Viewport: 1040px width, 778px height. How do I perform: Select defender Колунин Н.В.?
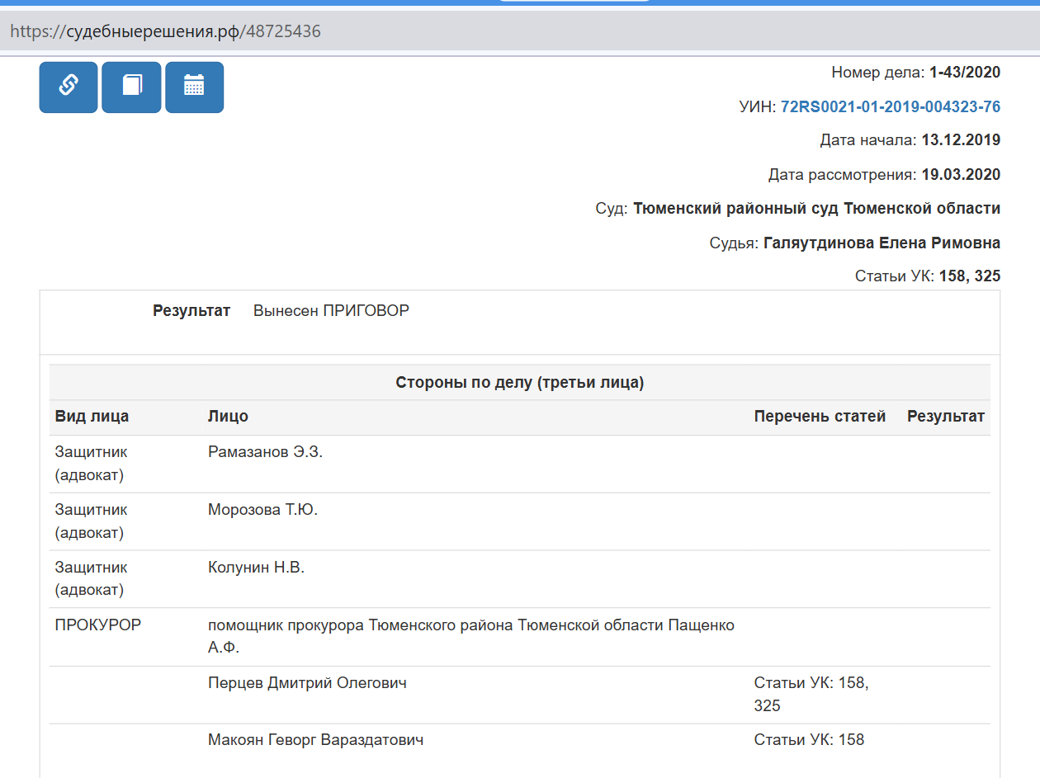[x=256, y=568]
